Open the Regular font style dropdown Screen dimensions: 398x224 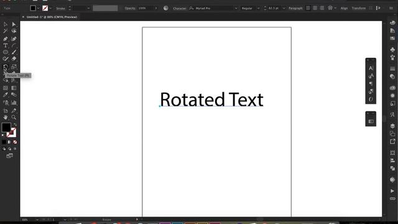tap(259, 8)
